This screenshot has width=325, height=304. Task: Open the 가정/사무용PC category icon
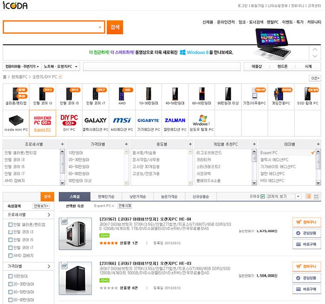click(254, 97)
